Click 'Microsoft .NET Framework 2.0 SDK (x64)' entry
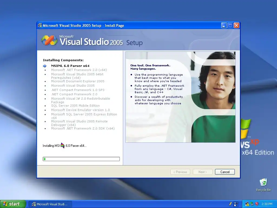Image resolution: width=277 pixels, height=208 pixels. click(x=83, y=128)
